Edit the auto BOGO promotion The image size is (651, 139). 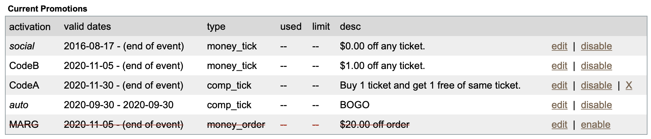point(559,105)
